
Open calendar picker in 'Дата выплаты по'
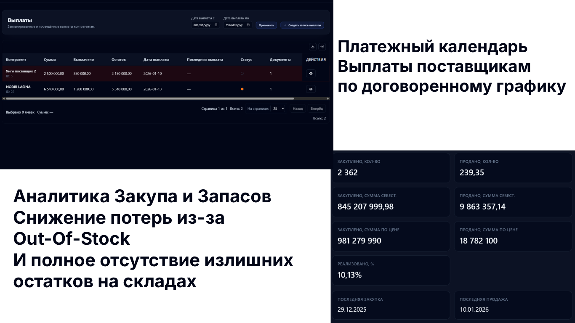(x=248, y=25)
